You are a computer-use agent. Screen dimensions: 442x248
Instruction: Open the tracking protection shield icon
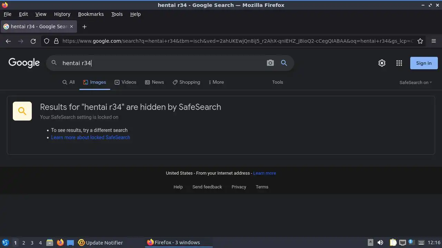point(47,41)
